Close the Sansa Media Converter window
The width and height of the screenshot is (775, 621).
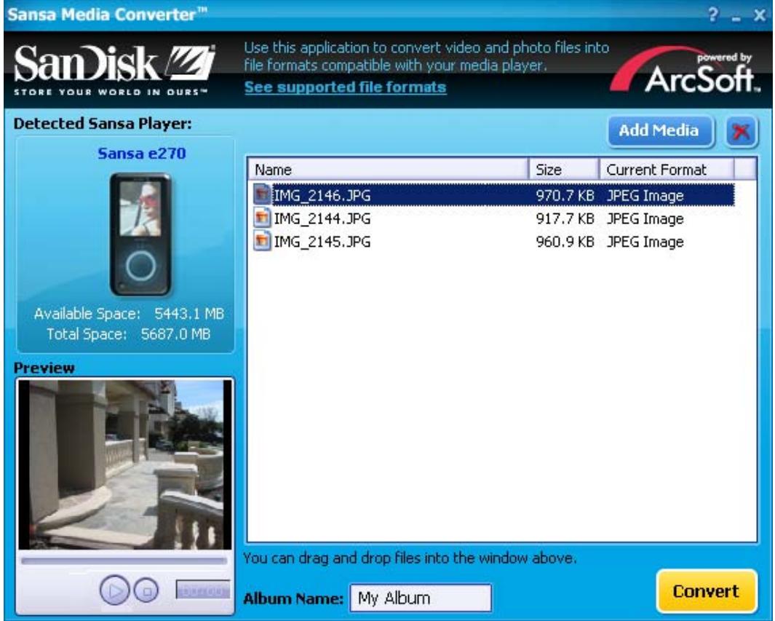click(760, 15)
